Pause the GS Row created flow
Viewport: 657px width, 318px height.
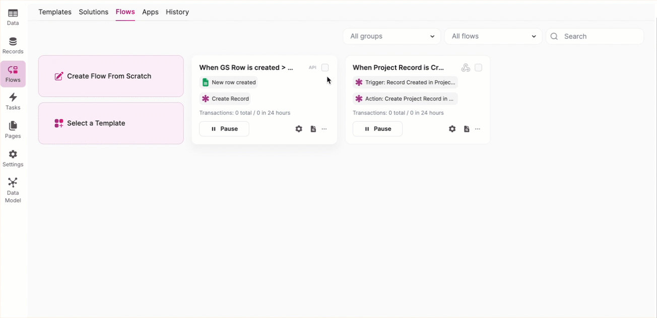tap(224, 129)
